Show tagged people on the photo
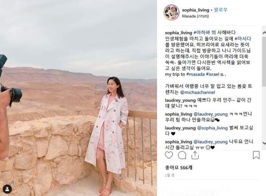The width and height of the screenshot is (266, 196). point(7,189)
